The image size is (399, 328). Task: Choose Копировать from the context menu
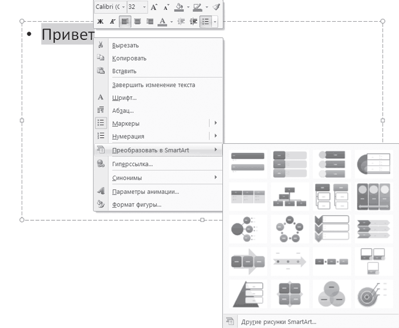tap(129, 58)
